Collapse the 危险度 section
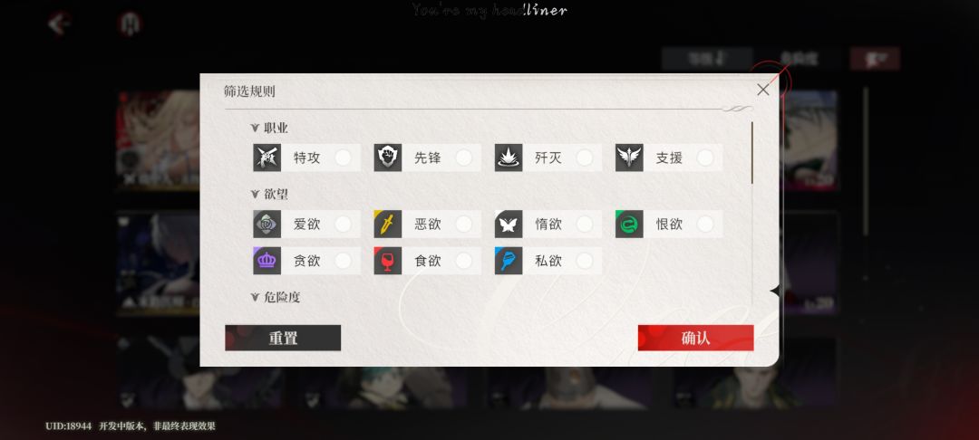 [x=255, y=297]
